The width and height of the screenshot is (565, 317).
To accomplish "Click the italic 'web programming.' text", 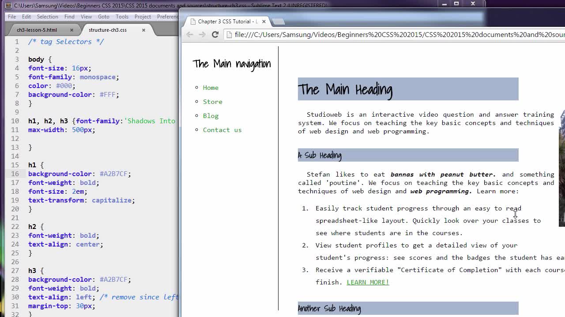I will point(441,191).
